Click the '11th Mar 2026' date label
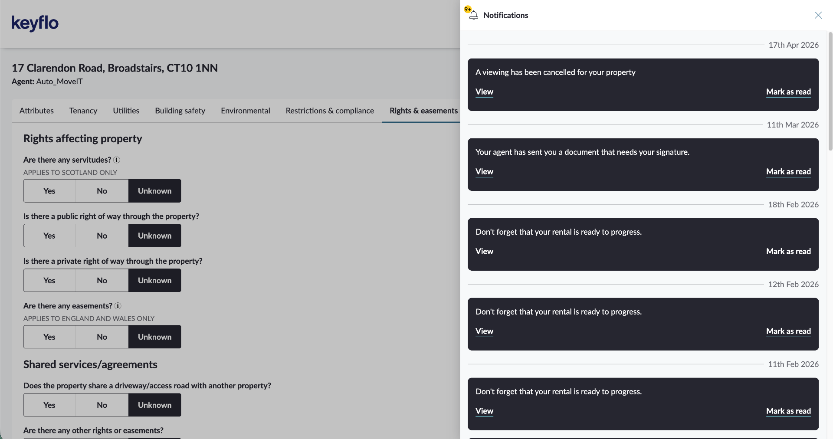Screen dimensions: 833x439 [x=793, y=125]
